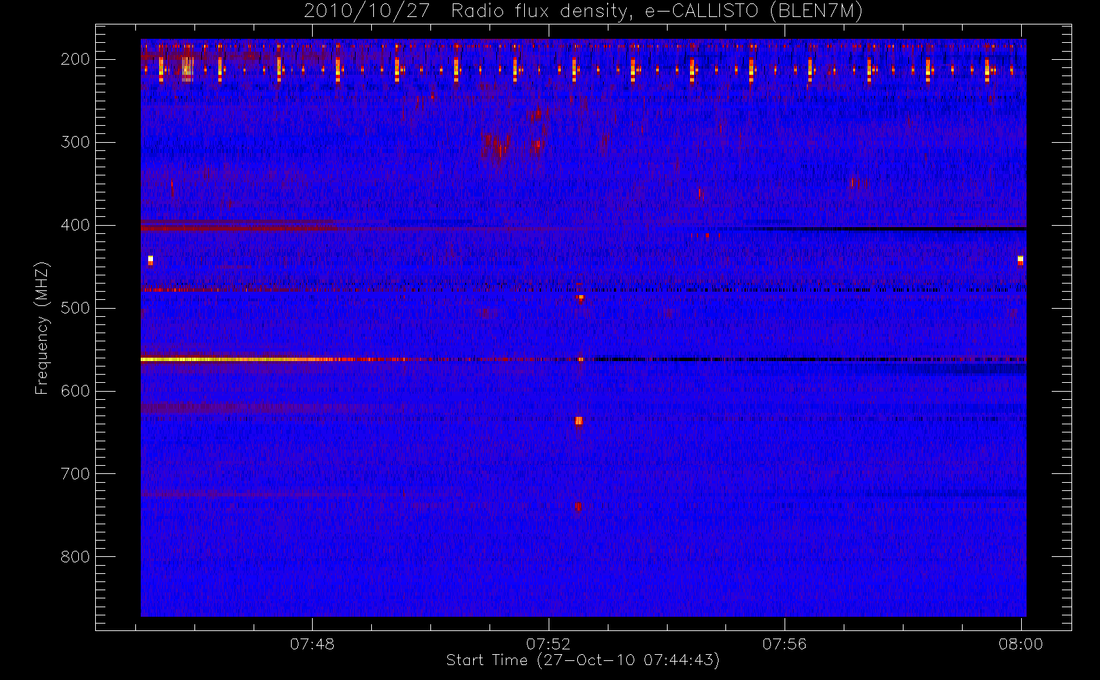
Task: Click the 08:00 time tick label
Action: click(x=1020, y=644)
